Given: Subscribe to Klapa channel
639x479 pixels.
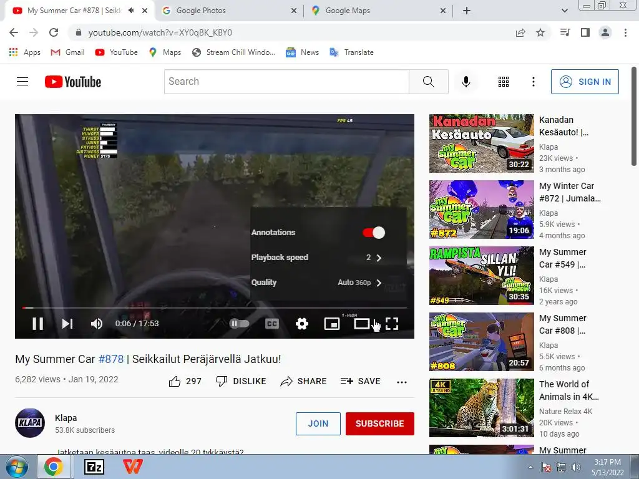Looking at the screenshot, I should [380, 423].
